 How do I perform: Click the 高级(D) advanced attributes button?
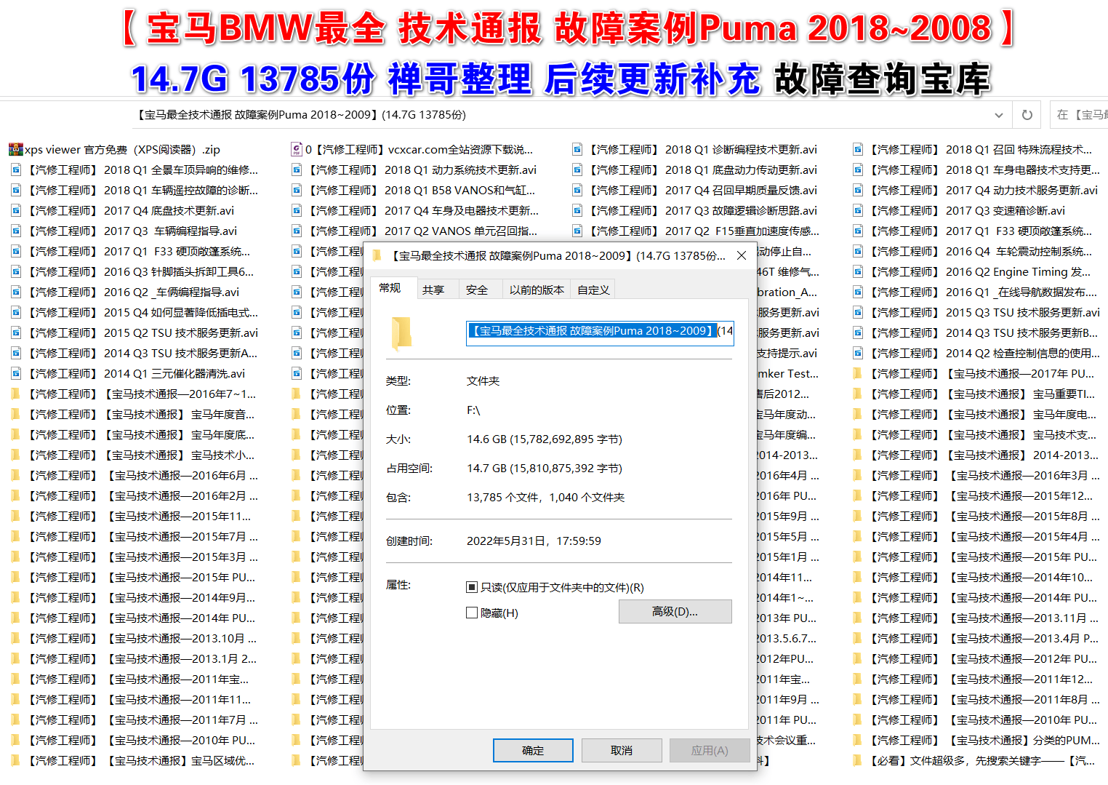675,611
